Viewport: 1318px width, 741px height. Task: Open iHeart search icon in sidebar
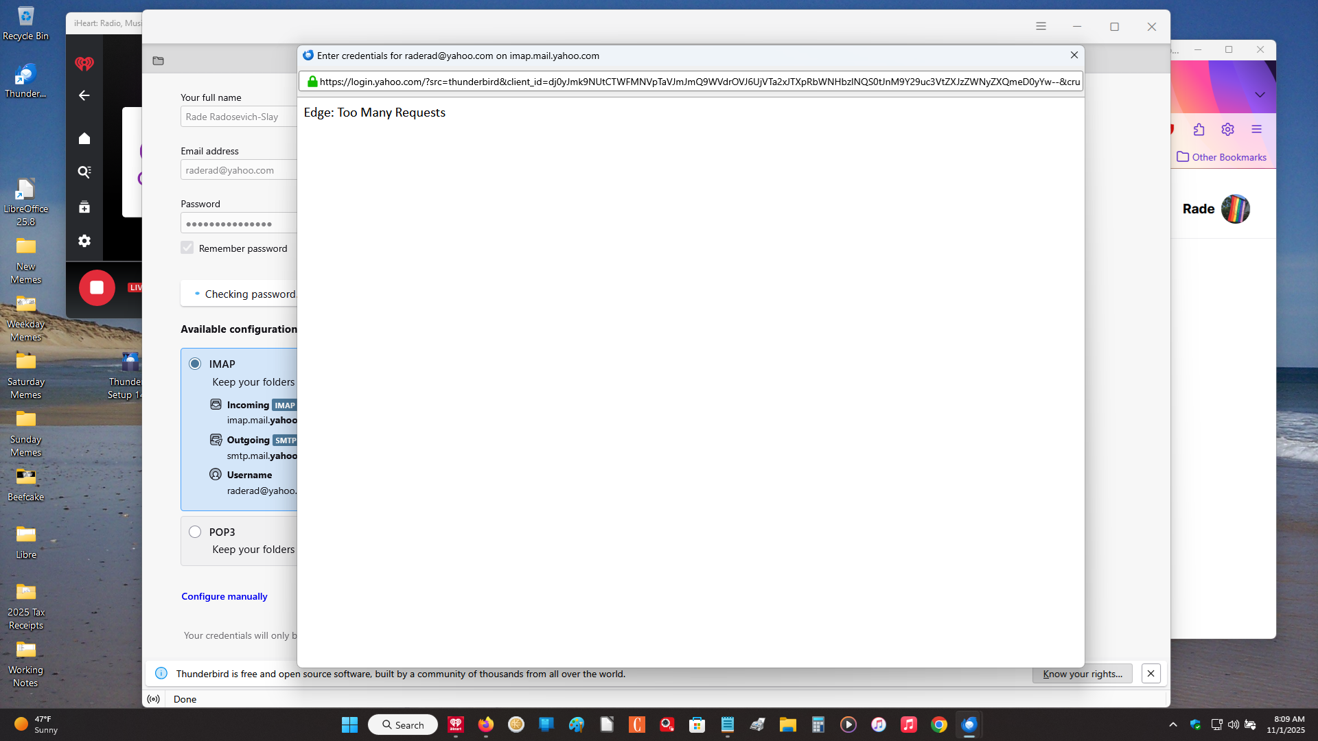point(84,172)
